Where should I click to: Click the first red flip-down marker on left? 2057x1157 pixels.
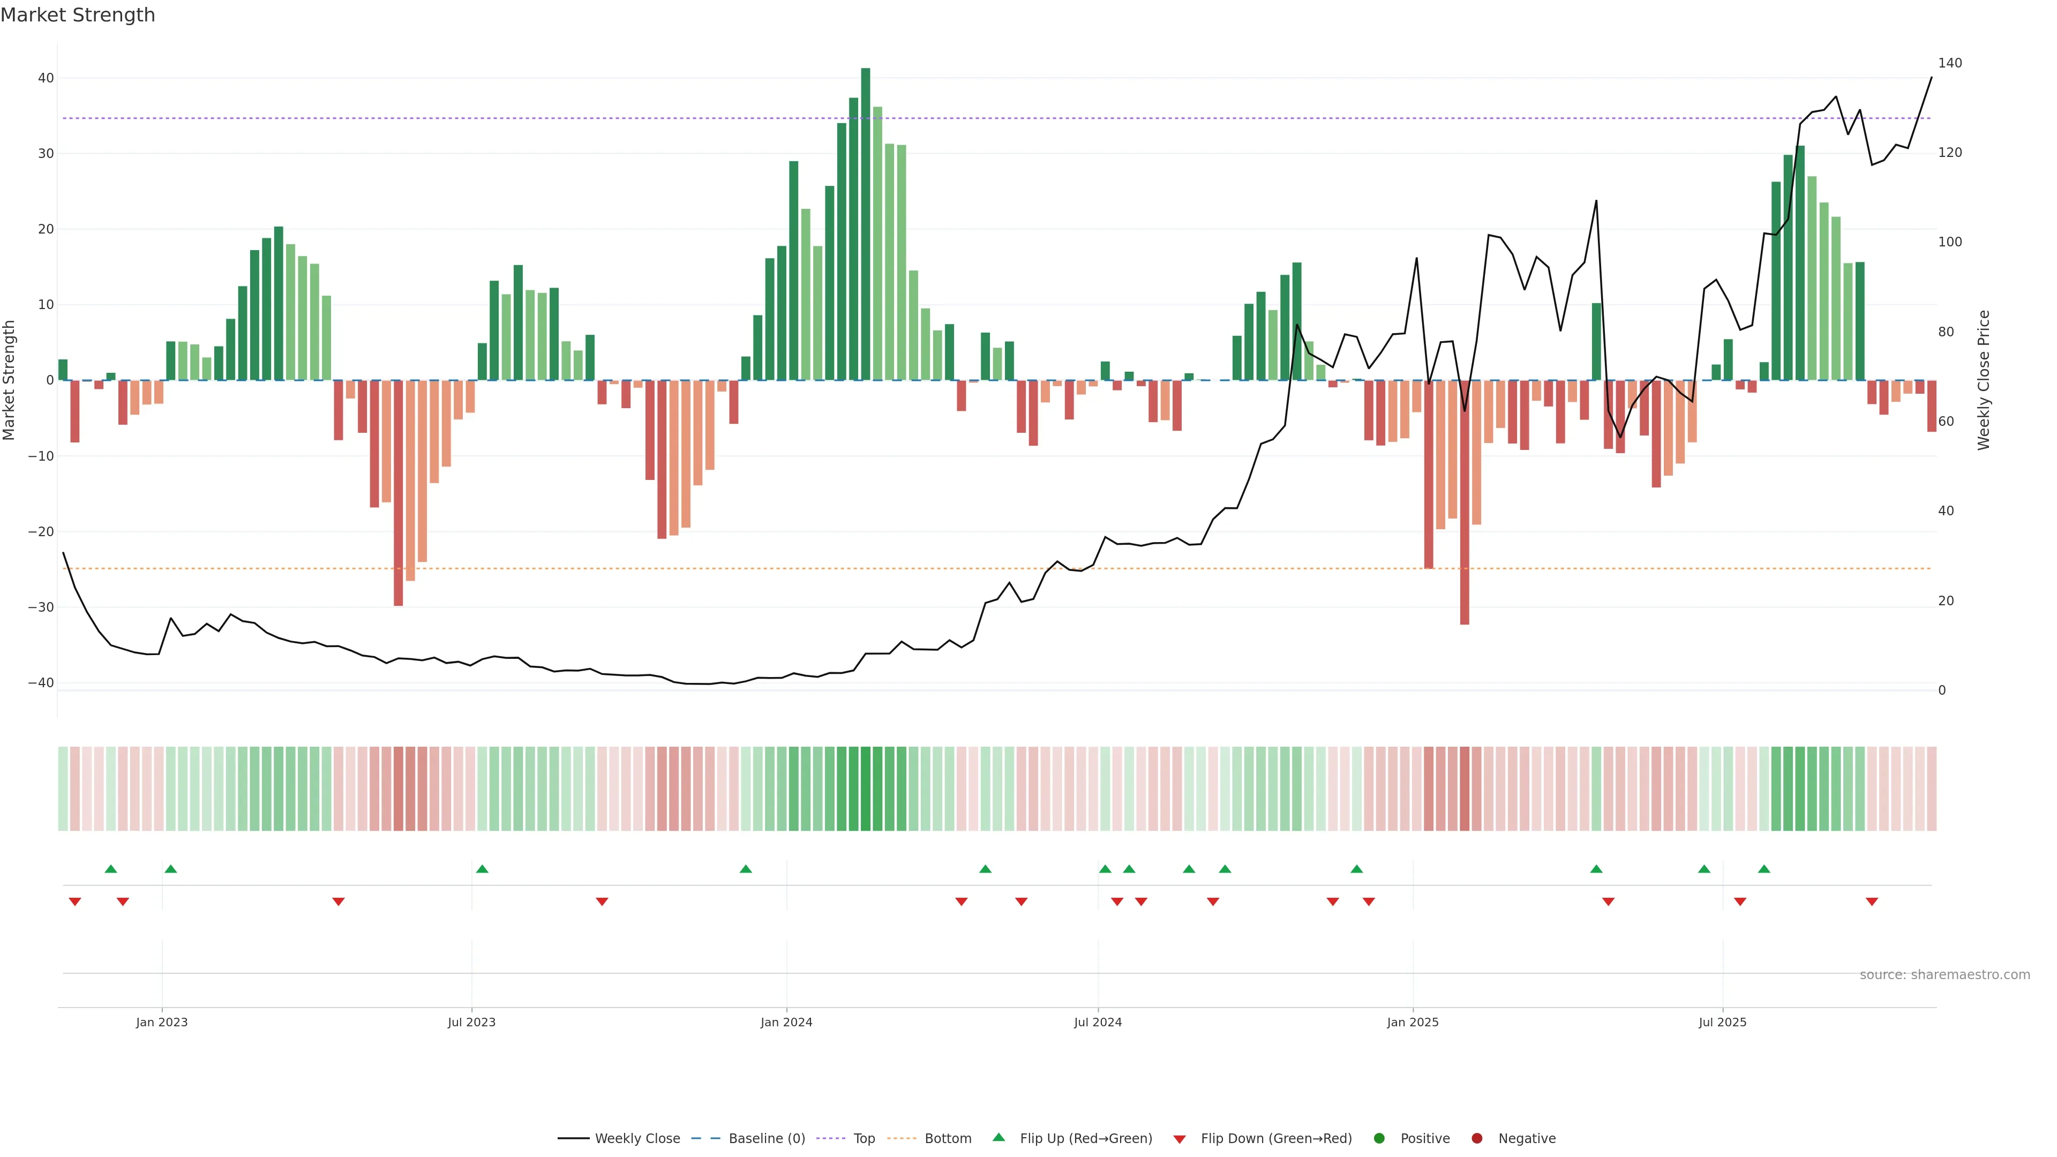click(x=75, y=901)
